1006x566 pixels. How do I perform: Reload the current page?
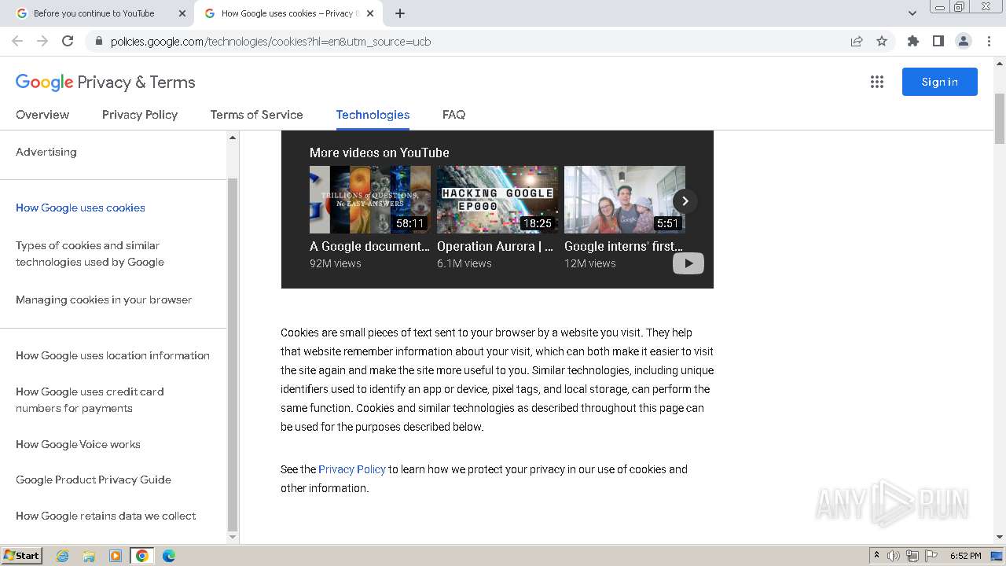click(x=68, y=41)
